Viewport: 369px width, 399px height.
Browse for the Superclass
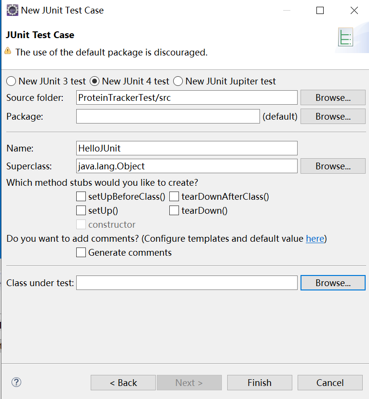pyautogui.click(x=333, y=166)
